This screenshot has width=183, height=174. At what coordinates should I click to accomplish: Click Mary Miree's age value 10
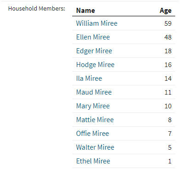point(168,106)
